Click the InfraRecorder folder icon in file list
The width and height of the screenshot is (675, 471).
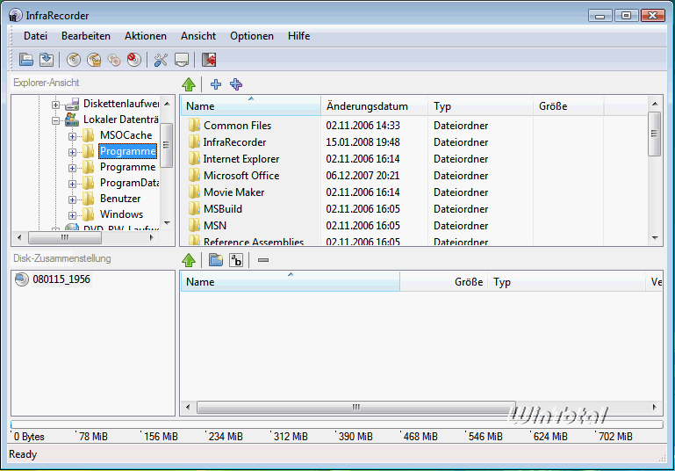point(194,141)
